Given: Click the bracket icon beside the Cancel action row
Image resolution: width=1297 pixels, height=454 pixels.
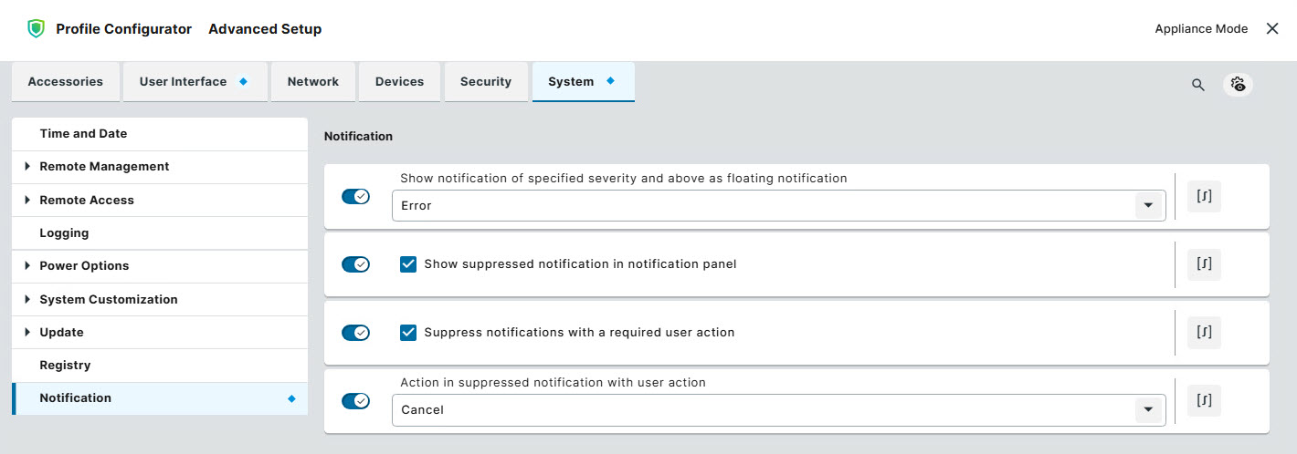Looking at the screenshot, I should pyautogui.click(x=1204, y=400).
